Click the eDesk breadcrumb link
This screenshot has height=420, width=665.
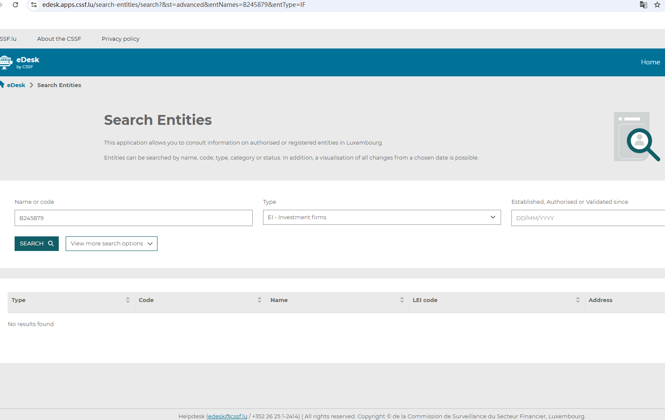pyautogui.click(x=16, y=85)
